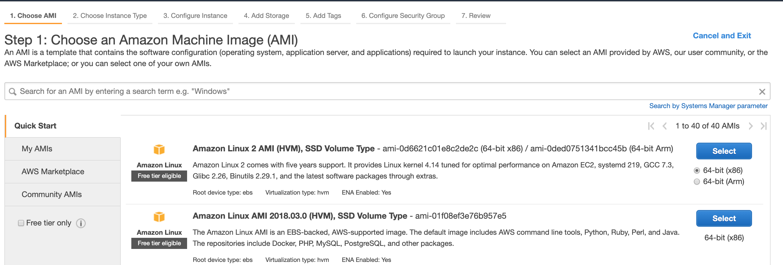Image resolution: width=783 pixels, height=265 pixels.
Task: Choose 64-bit (x86) architecture radio button
Action: [697, 170]
